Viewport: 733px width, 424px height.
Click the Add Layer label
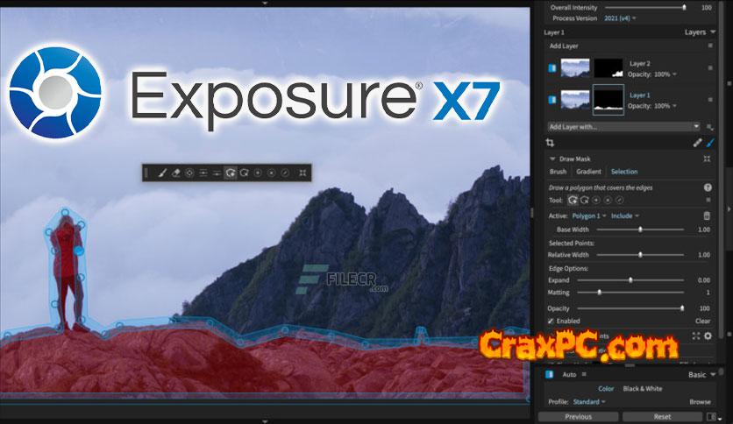[564, 46]
